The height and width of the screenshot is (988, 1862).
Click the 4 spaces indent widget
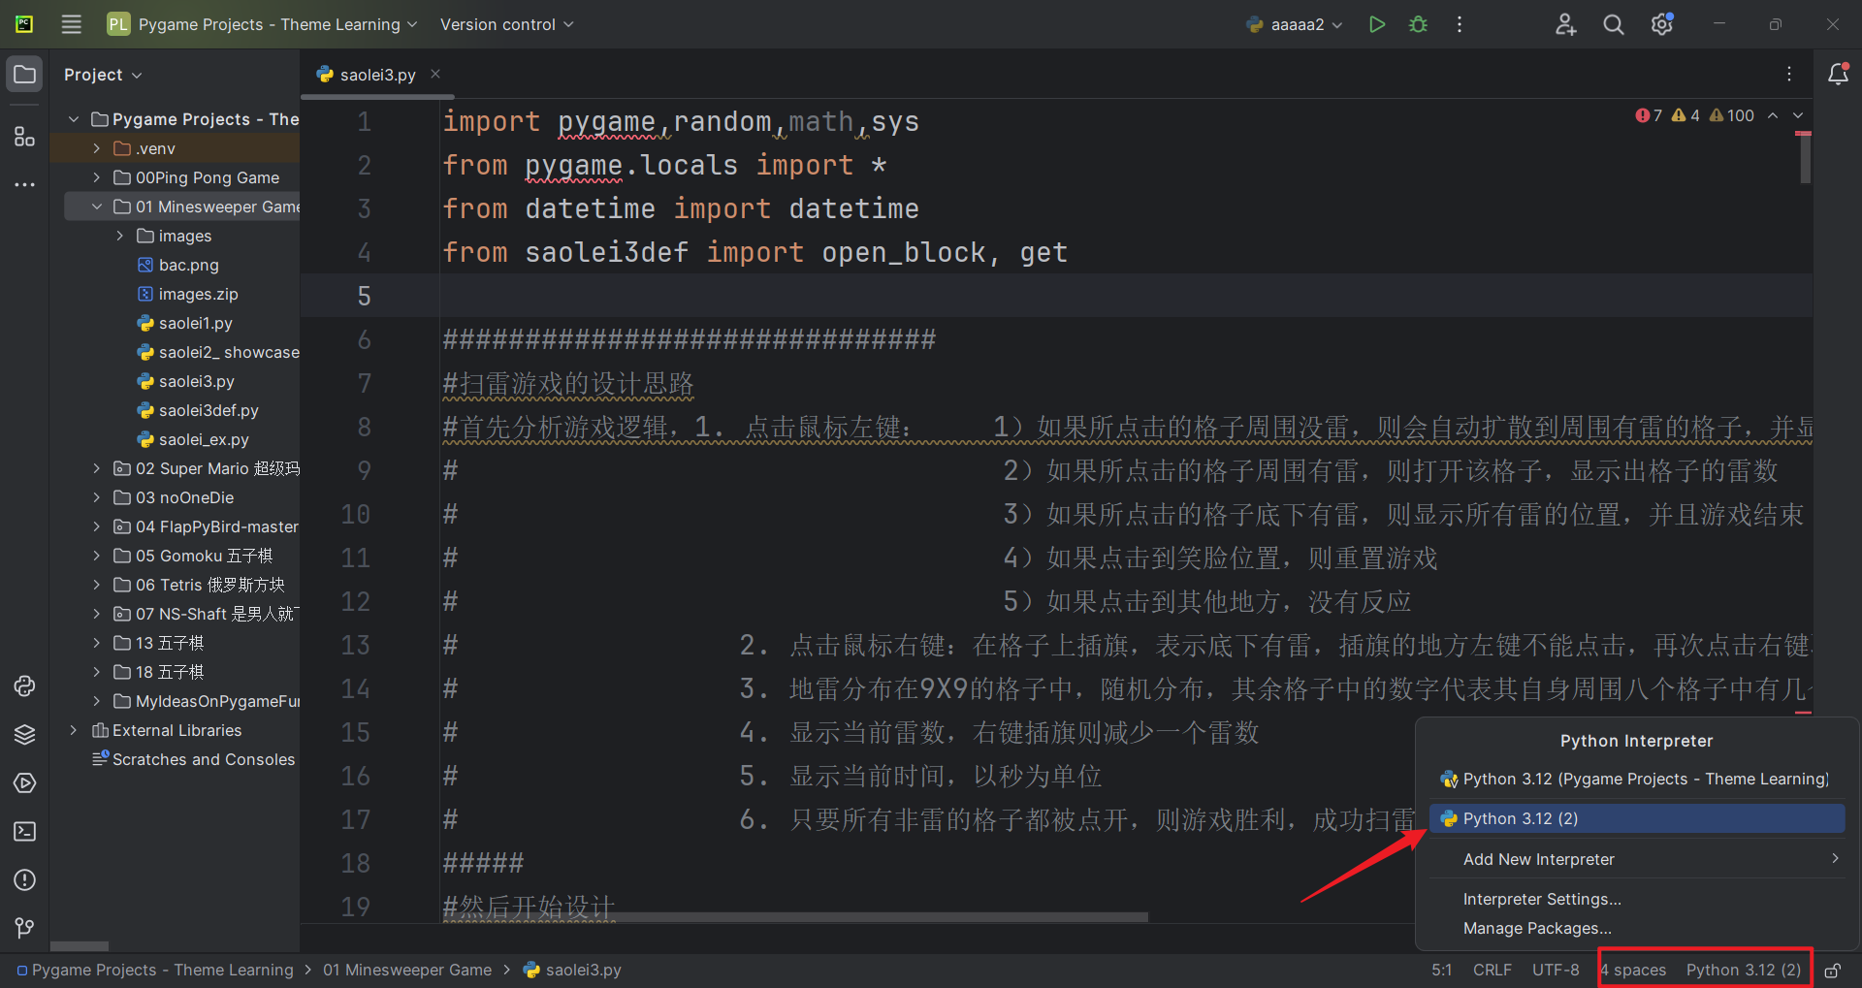tap(1634, 970)
